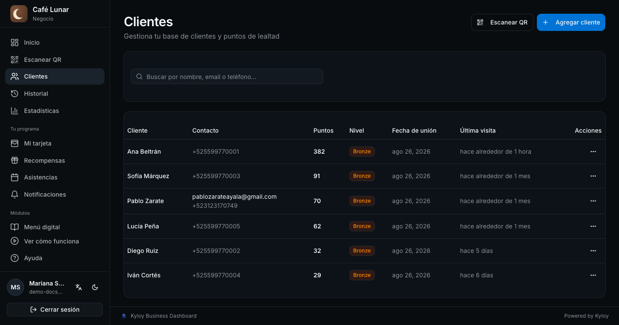Click the Fecha de unión column header
Image resolution: width=619 pixels, height=325 pixels.
coord(414,131)
